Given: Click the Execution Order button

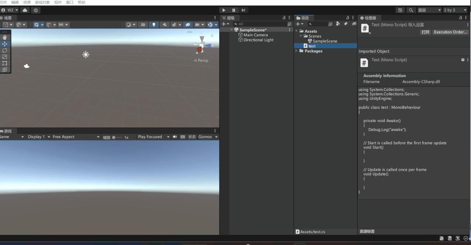Looking at the screenshot, I should tap(450, 32).
